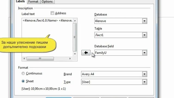Click label text scrollbar down arrow
The image size is (174, 98).
point(75,54)
